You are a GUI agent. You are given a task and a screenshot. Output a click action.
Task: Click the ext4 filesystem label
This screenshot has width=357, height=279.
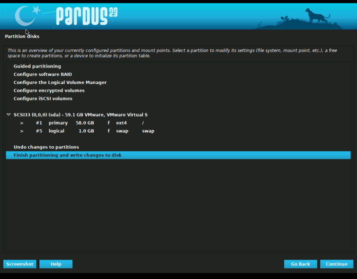[x=122, y=123]
